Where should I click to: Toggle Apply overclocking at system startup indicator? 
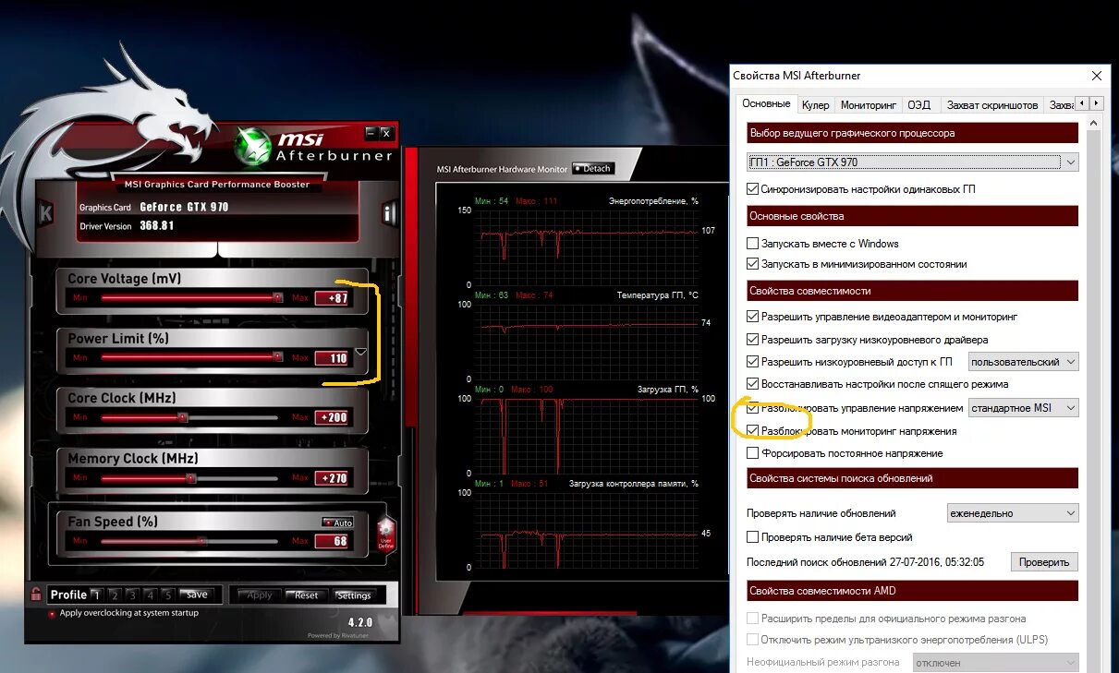[52, 613]
